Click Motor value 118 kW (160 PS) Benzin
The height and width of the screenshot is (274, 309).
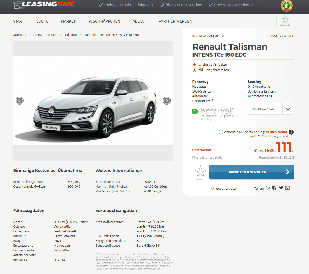(x=71, y=222)
